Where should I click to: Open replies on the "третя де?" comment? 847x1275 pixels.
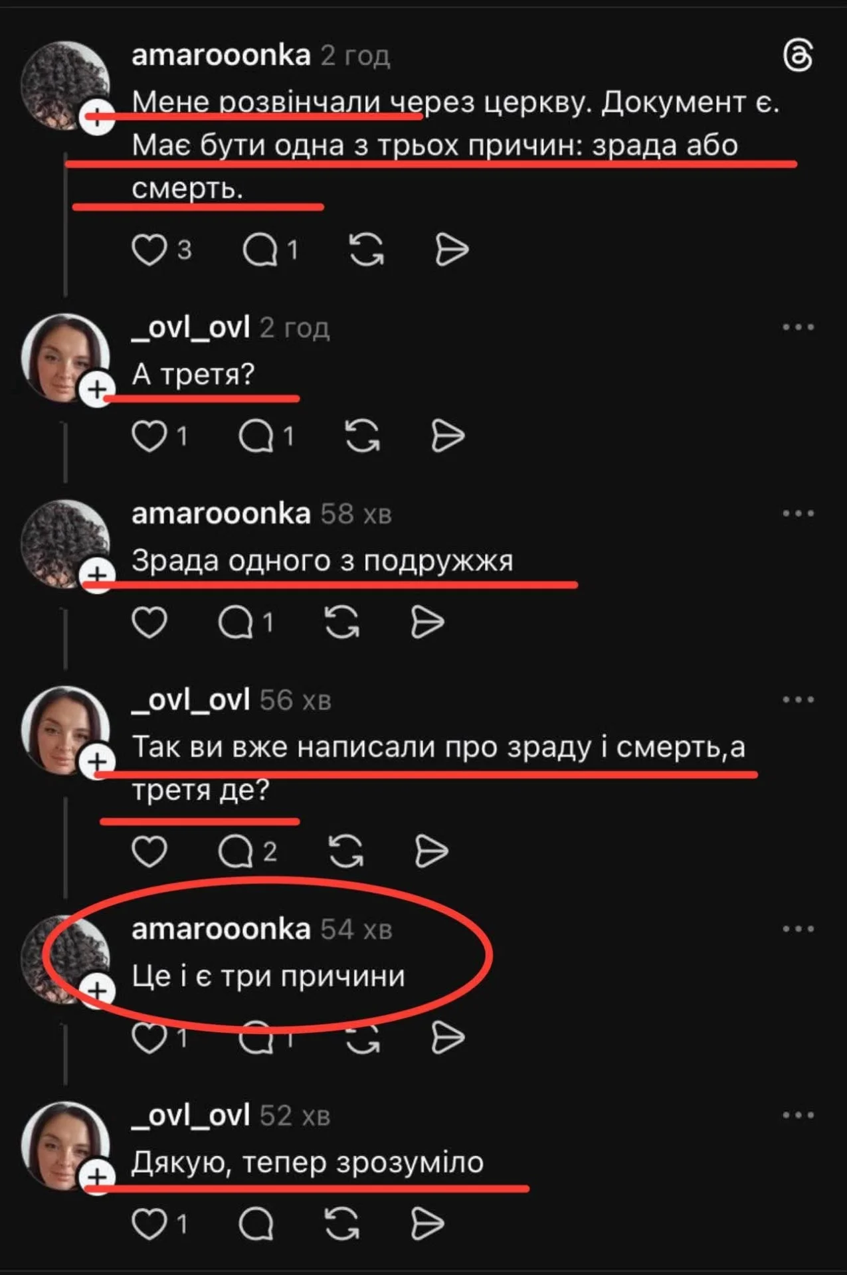click(236, 852)
